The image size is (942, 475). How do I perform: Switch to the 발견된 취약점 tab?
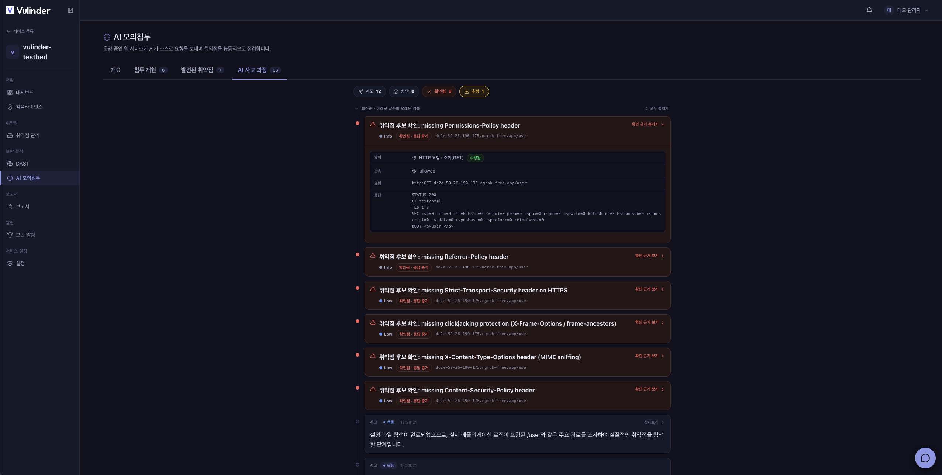coord(202,70)
